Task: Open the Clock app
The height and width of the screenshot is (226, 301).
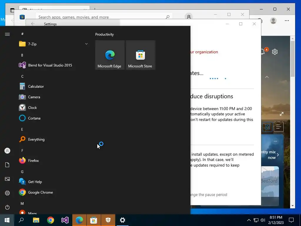Action: click(53, 108)
